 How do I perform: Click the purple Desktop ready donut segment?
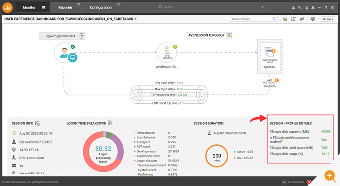tap(120, 147)
